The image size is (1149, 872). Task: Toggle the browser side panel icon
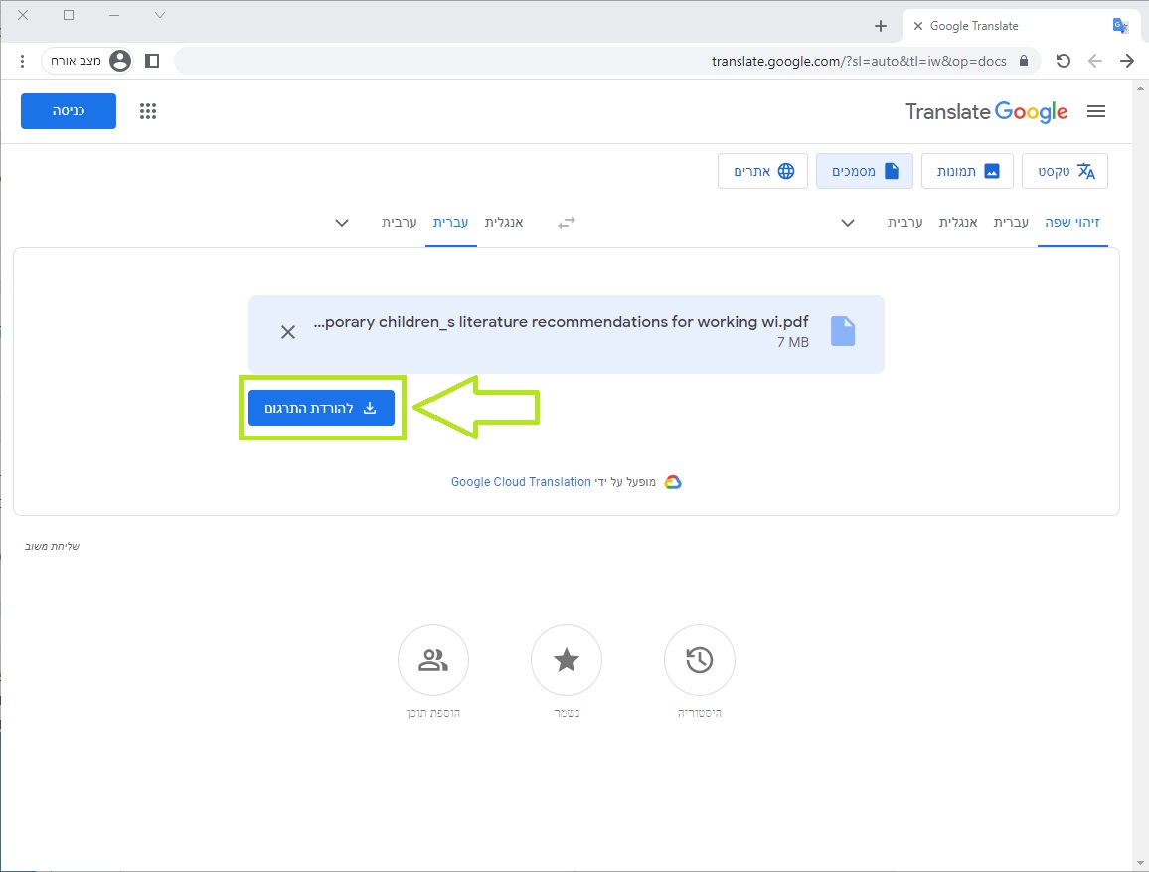click(152, 61)
